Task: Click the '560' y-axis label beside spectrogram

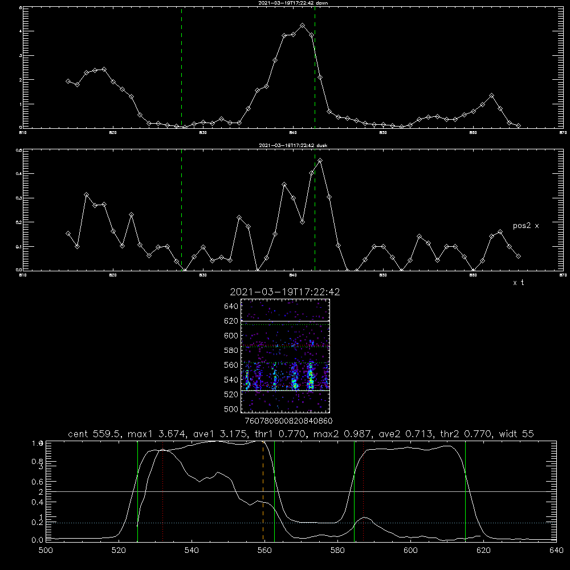Action: click(x=231, y=365)
